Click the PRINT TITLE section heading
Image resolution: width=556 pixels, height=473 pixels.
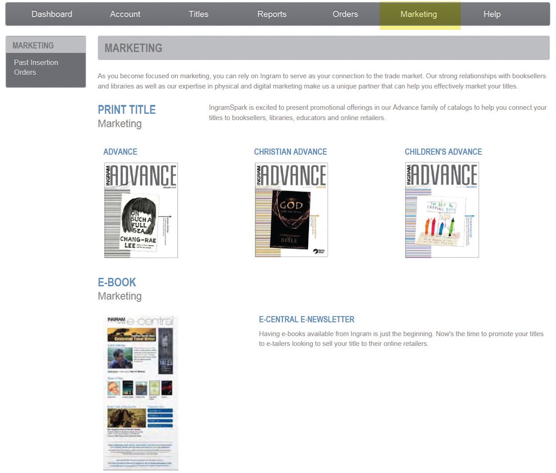point(127,110)
